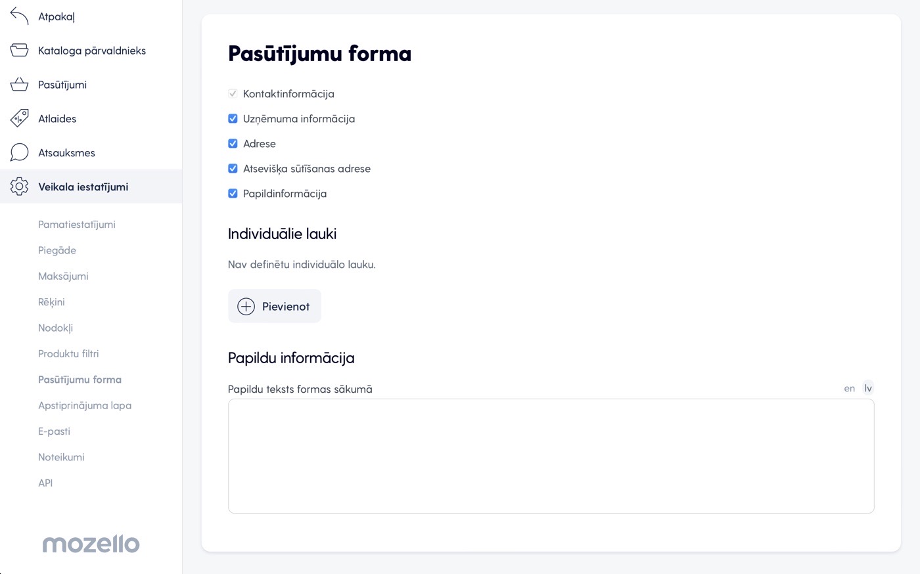This screenshot has width=920, height=574.
Task: Click into the Papildu teksts formas sākumā textarea
Action: click(551, 456)
